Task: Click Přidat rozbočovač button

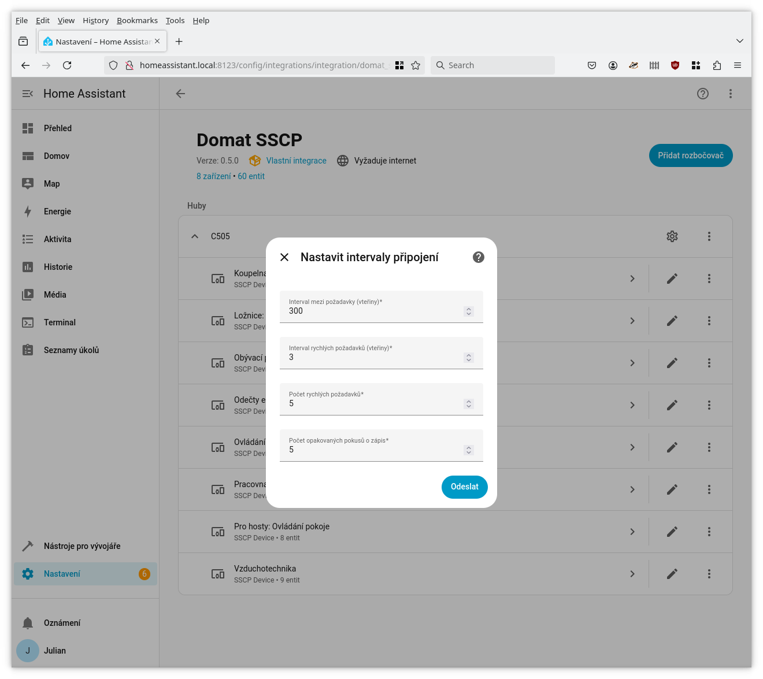Action: [691, 155]
